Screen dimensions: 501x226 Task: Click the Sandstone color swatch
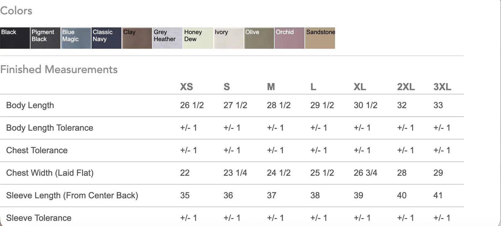[320, 38]
